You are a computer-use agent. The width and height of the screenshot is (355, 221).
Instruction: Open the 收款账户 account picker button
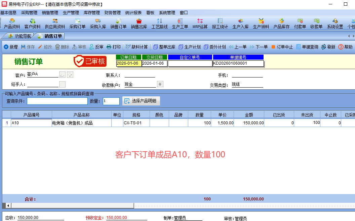coord(160,85)
